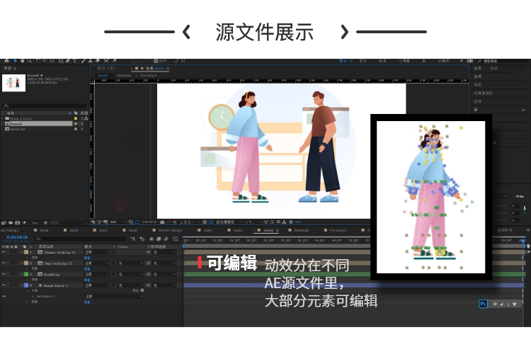Select the Type text tool
The image size is (531, 342).
pyautogui.click(x=75, y=61)
